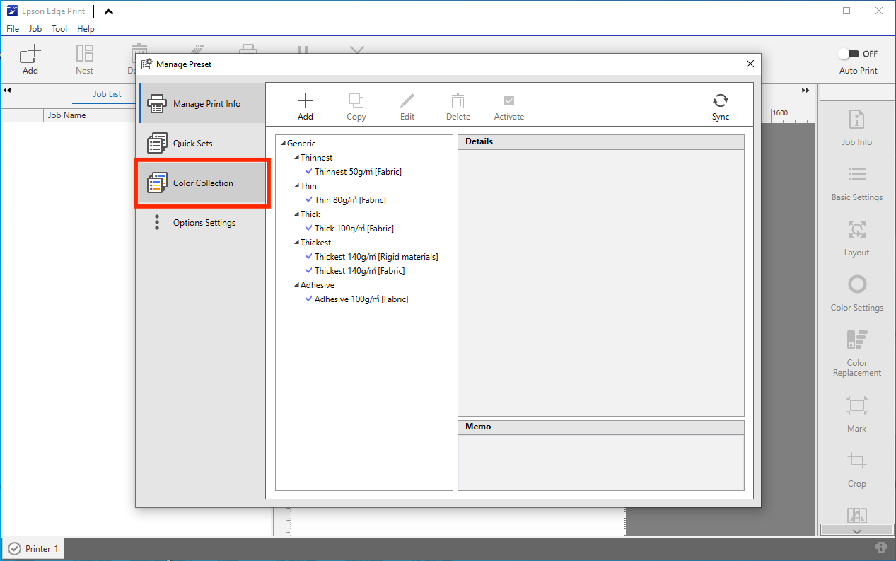Collapse the job list pane with double-left arrows
This screenshot has width=896, height=561.
point(8,91)
